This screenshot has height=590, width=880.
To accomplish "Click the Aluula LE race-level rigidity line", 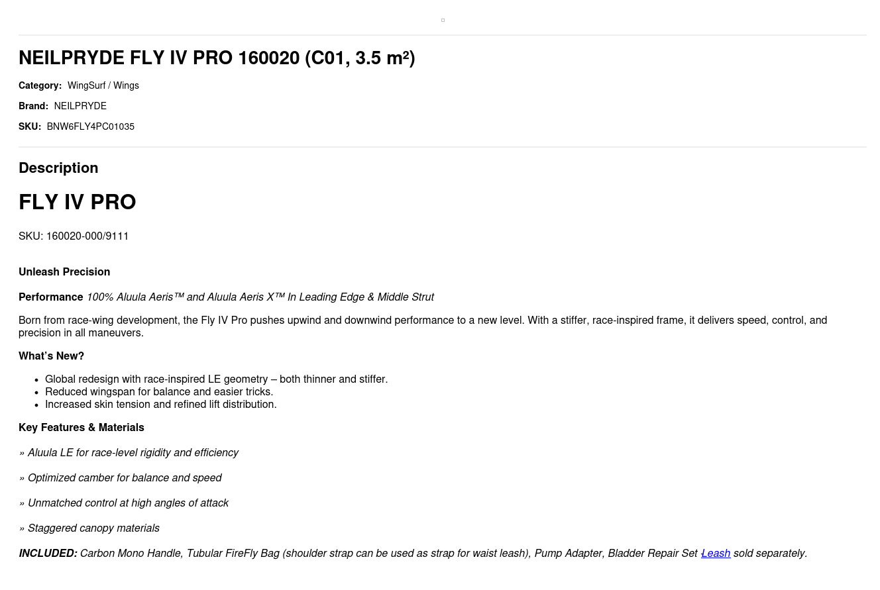I will (133, 453).
